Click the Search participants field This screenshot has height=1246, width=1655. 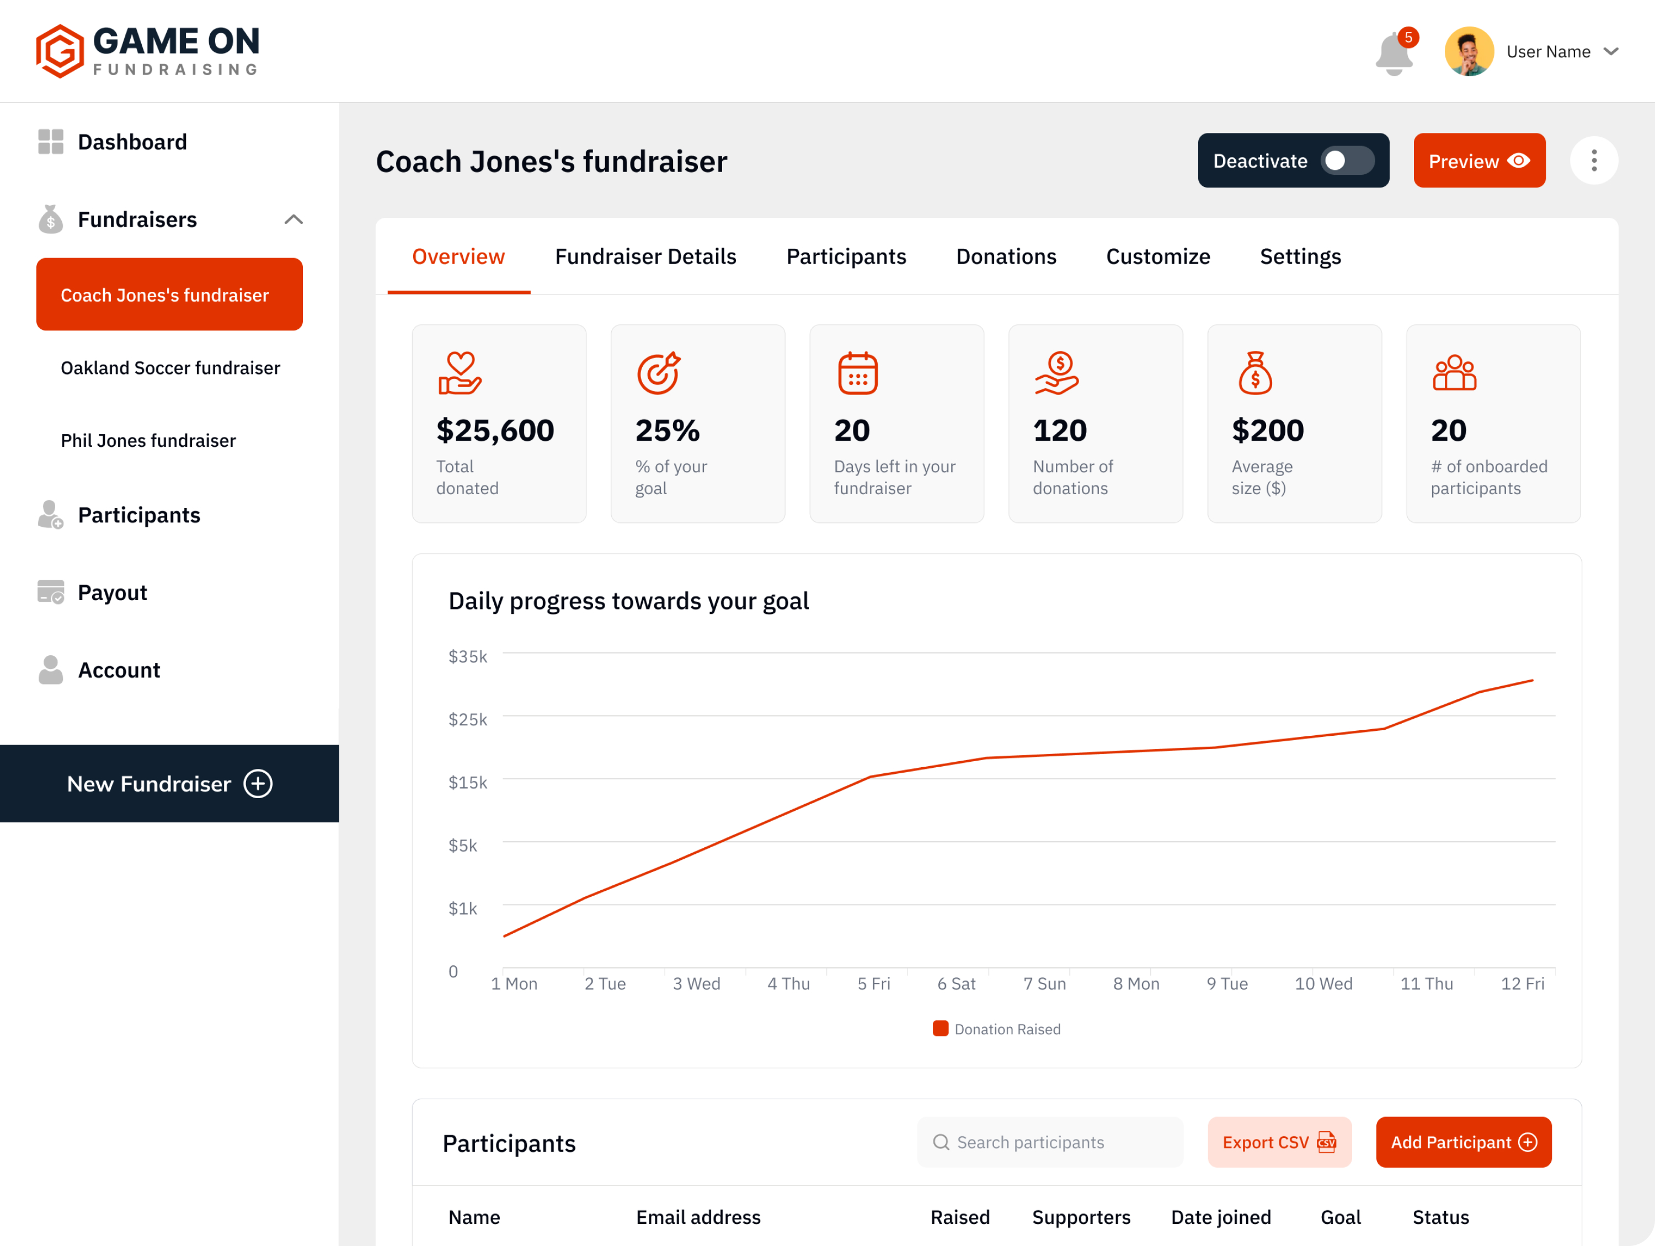pos(1050,1142)
